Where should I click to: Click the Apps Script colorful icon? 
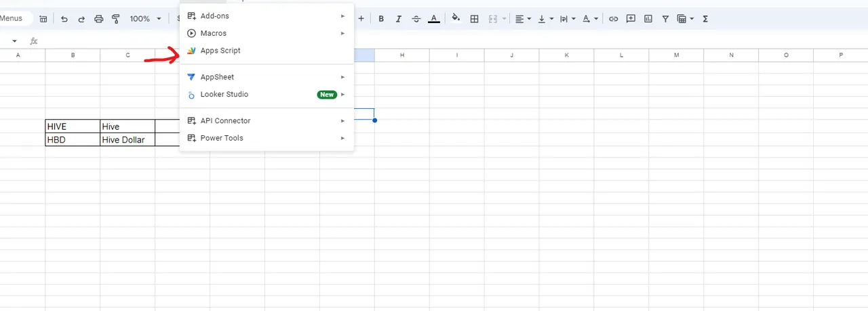tap(191, 51)
